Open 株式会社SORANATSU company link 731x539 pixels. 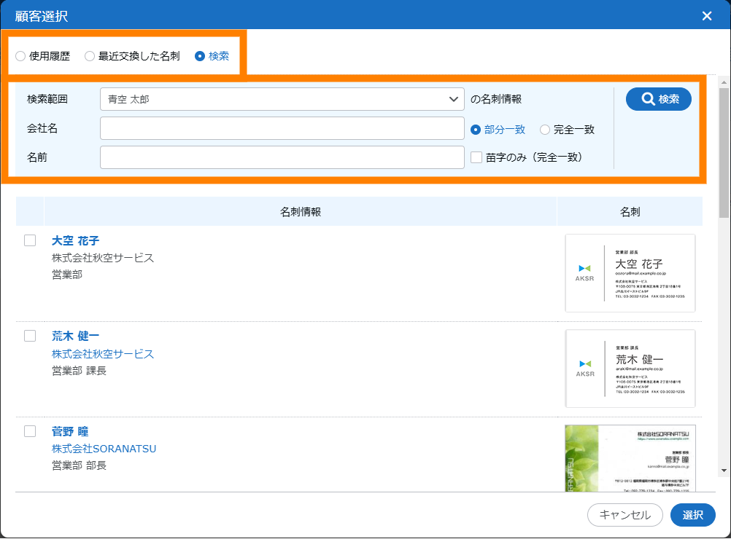pyautogui.click(x=104, y=449)
